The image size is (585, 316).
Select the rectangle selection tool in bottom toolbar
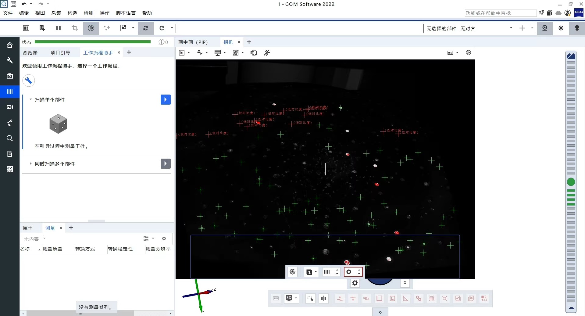[310, 298]
